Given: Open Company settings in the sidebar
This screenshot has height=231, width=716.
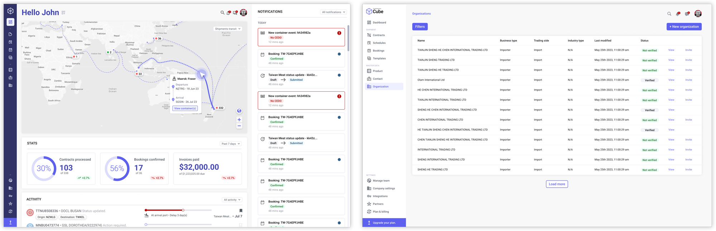Looking at the screenshot, I should 383,188.
